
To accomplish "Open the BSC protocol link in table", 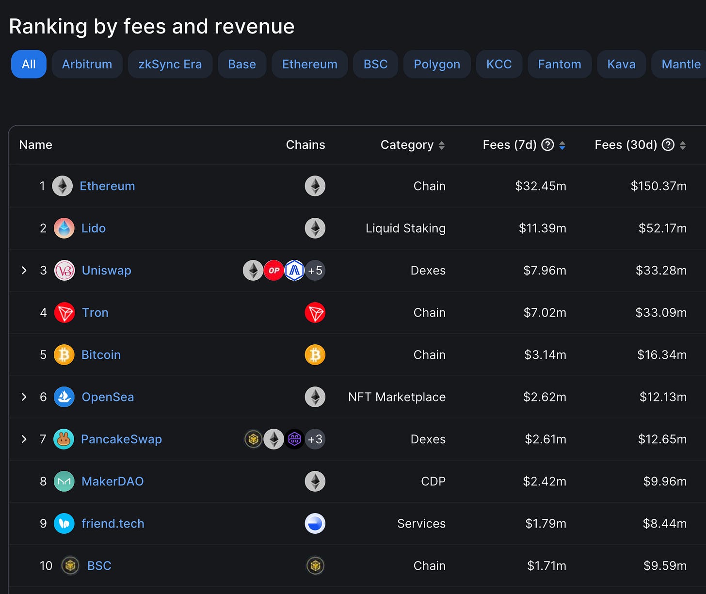I will (x=99, y=566).
